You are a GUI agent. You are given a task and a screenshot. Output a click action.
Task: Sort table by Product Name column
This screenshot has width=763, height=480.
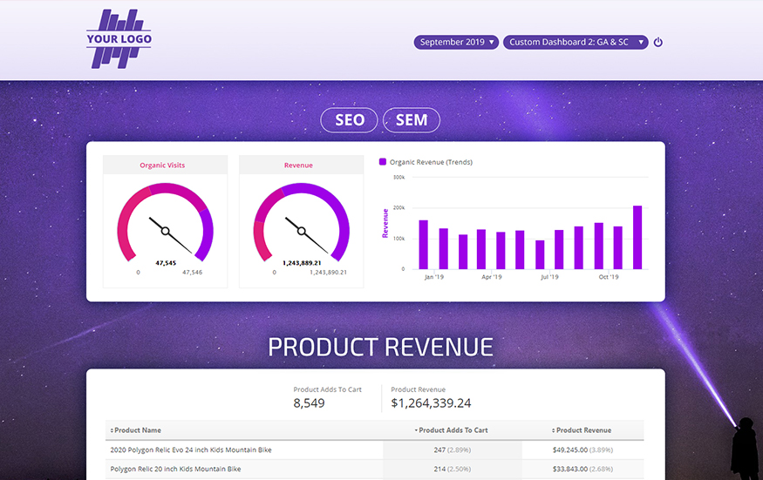[x=138, y=430]
